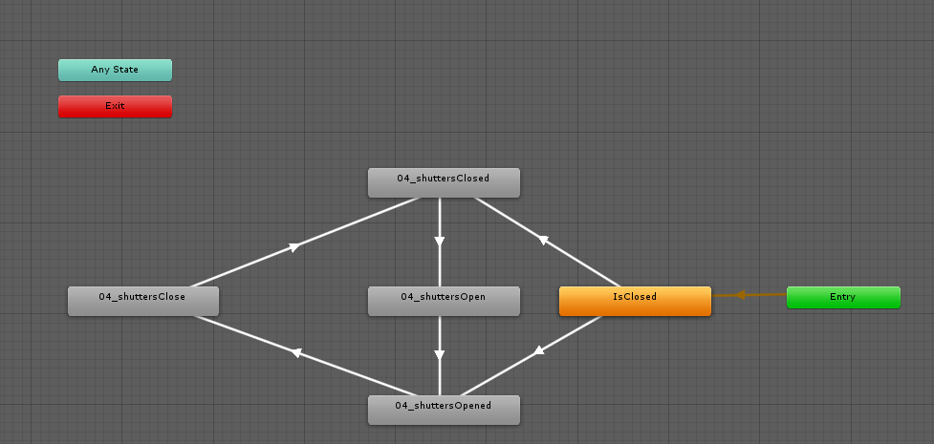Select the 04_shuttersClose state node
Image resolution: width=934 pixels, height=444 pixels.
click(x=143, y=301)
